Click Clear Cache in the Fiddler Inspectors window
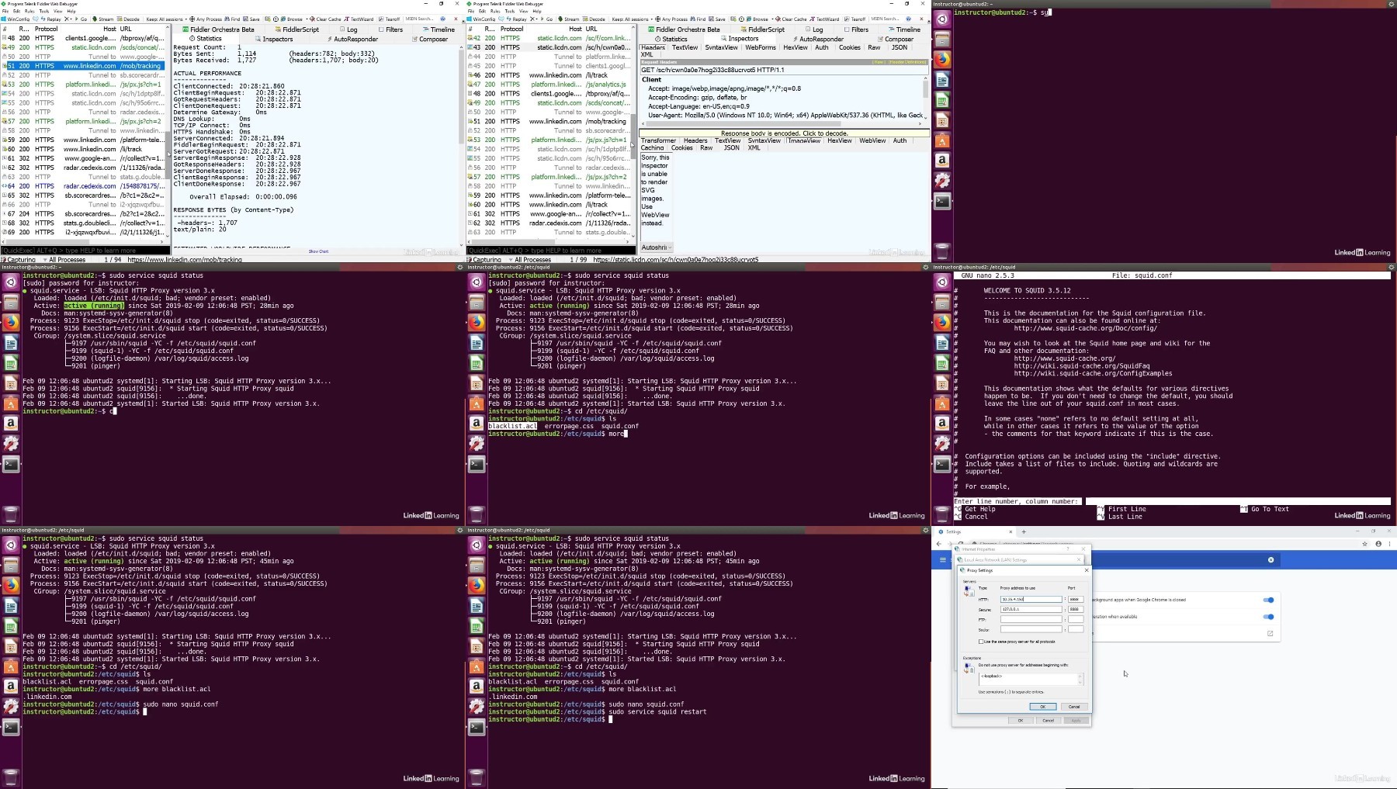The image size is (1397, 789). tap(790, 19)
